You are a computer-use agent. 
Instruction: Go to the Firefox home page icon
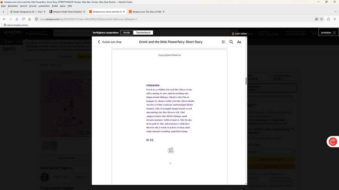29,19
